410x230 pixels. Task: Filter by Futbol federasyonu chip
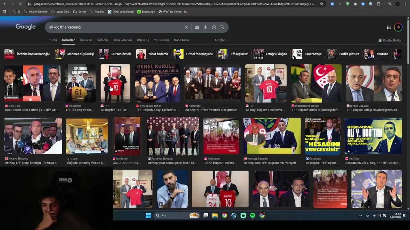[194, 54]
